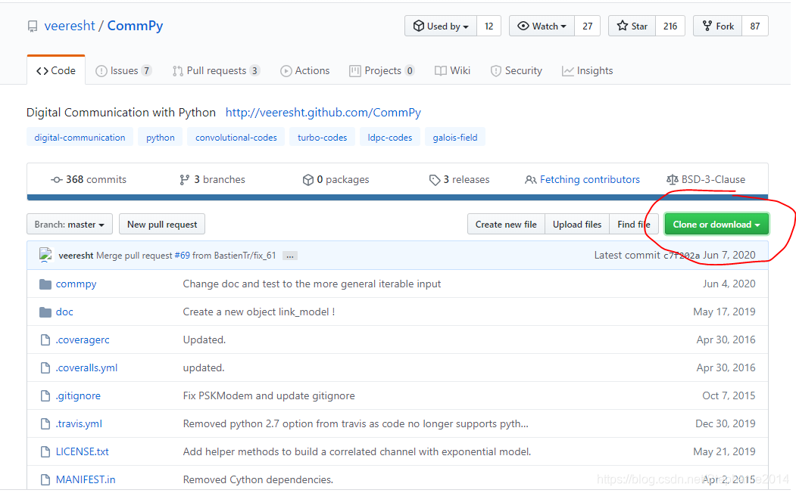796x493 pixels.
Task: Open the Watch dropdown
Action: [542, 26]
